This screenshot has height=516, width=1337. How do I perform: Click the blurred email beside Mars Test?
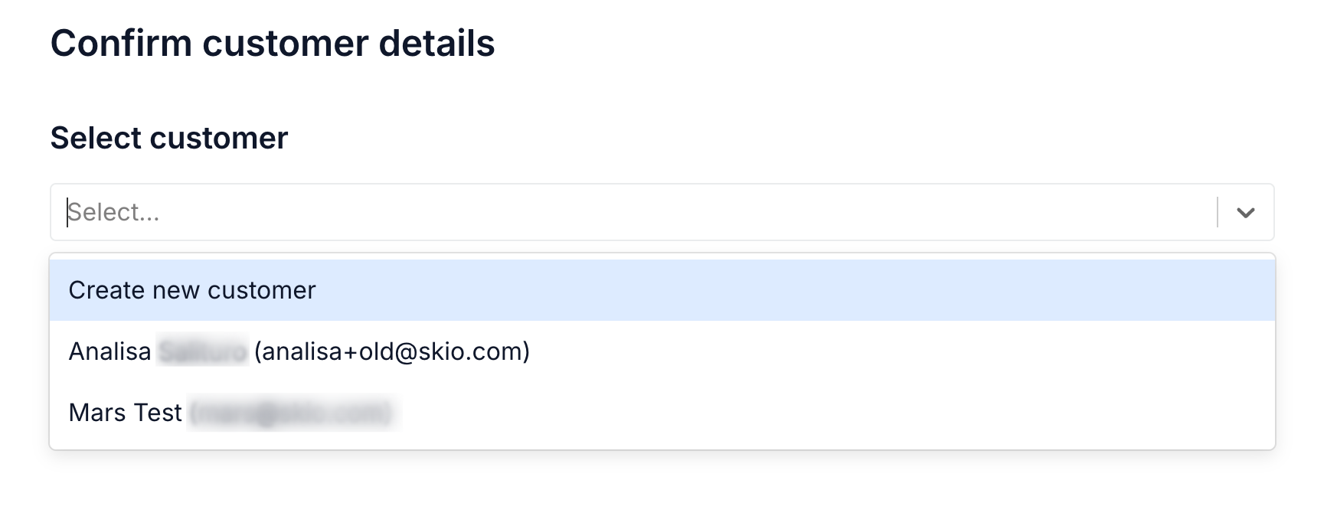[x=292, y=413]
